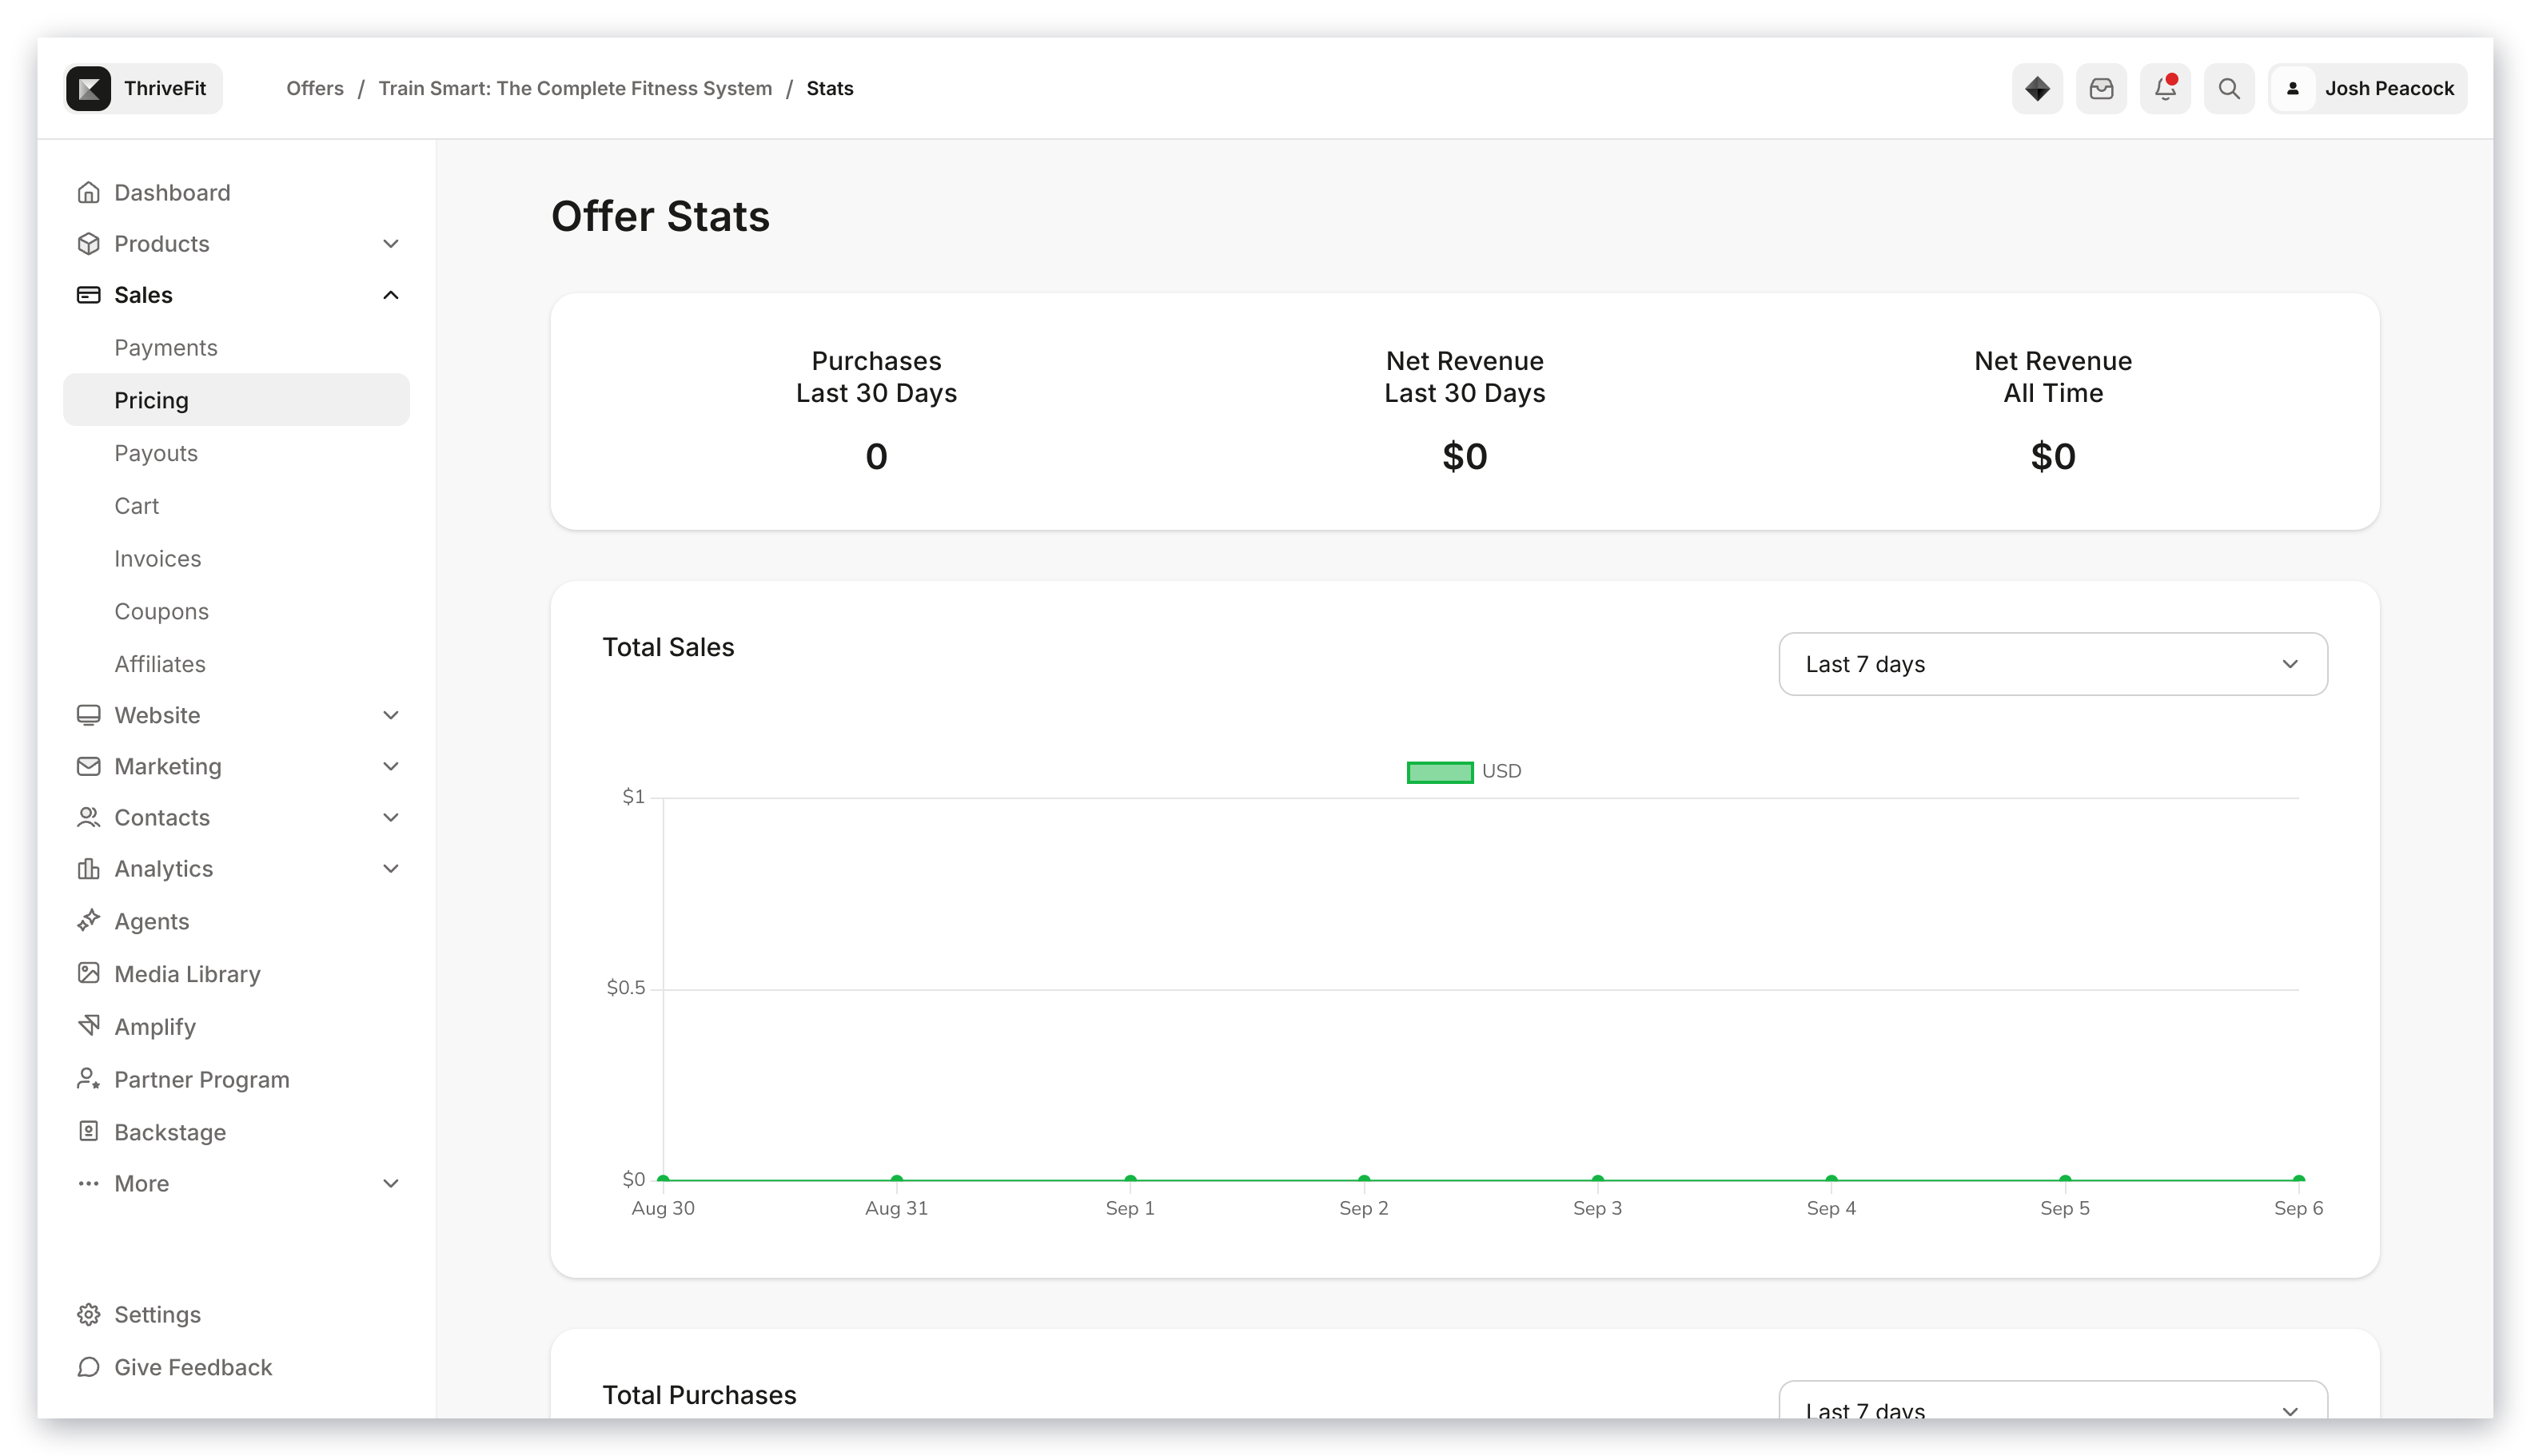
Task: Expand the Products menu chevron
Action: click(x=390, y=243)
